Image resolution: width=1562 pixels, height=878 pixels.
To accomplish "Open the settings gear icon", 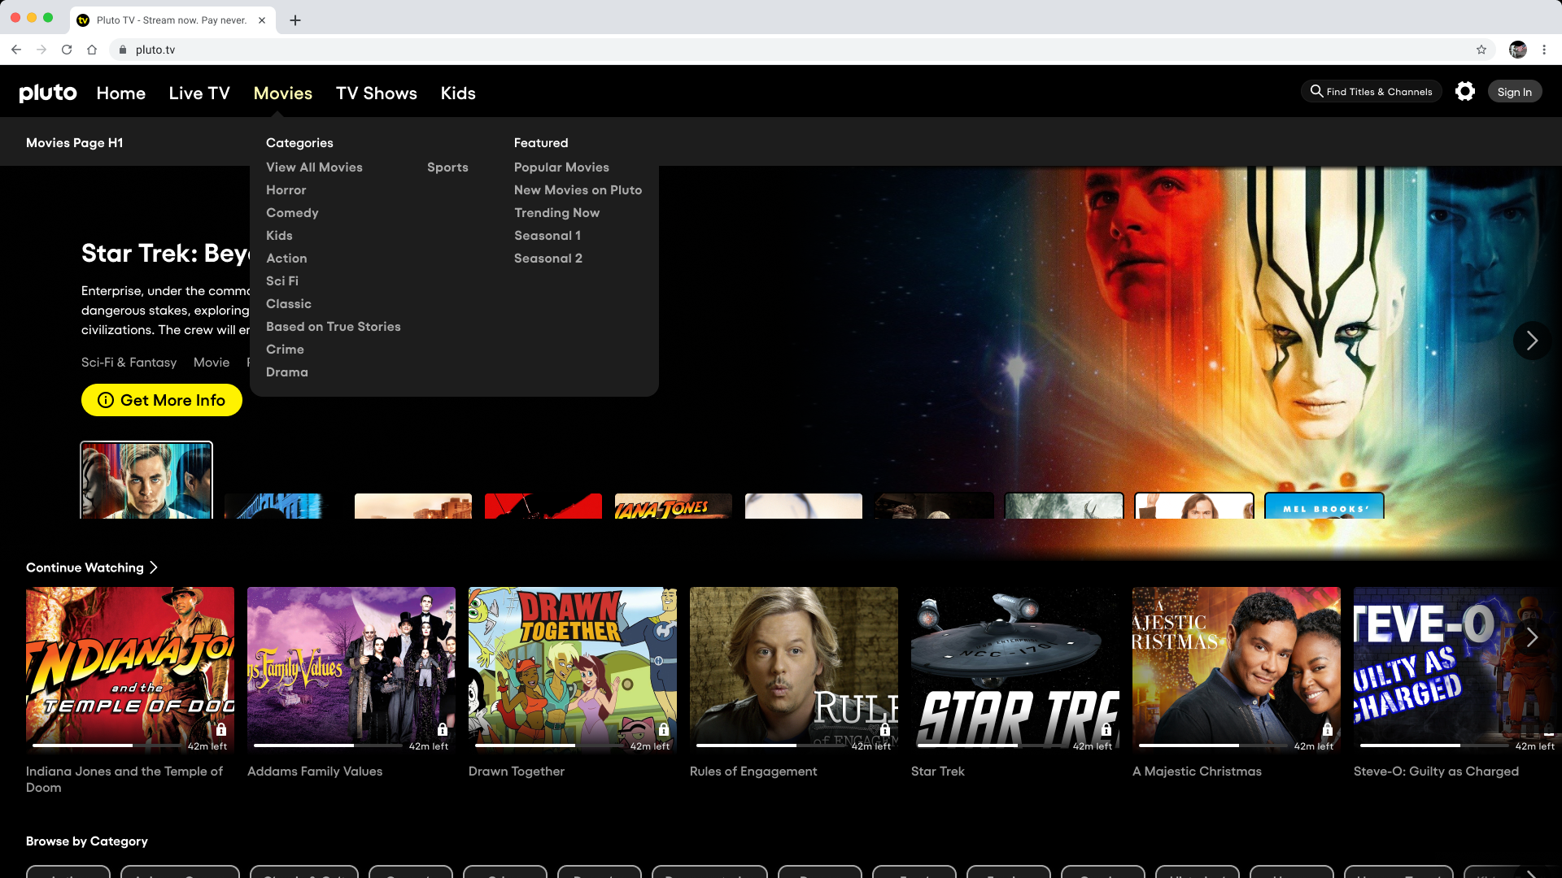I will tap(1465, 91).
